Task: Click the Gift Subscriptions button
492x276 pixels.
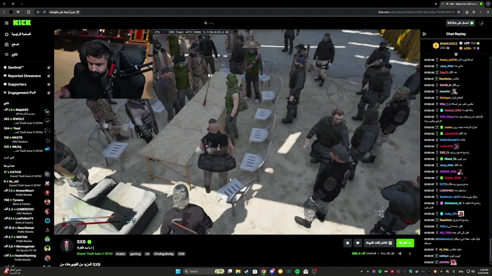Action: click(x=379, y=243)
